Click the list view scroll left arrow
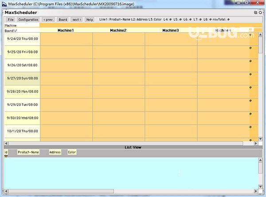Screen dimensions: 266x197 6,191
